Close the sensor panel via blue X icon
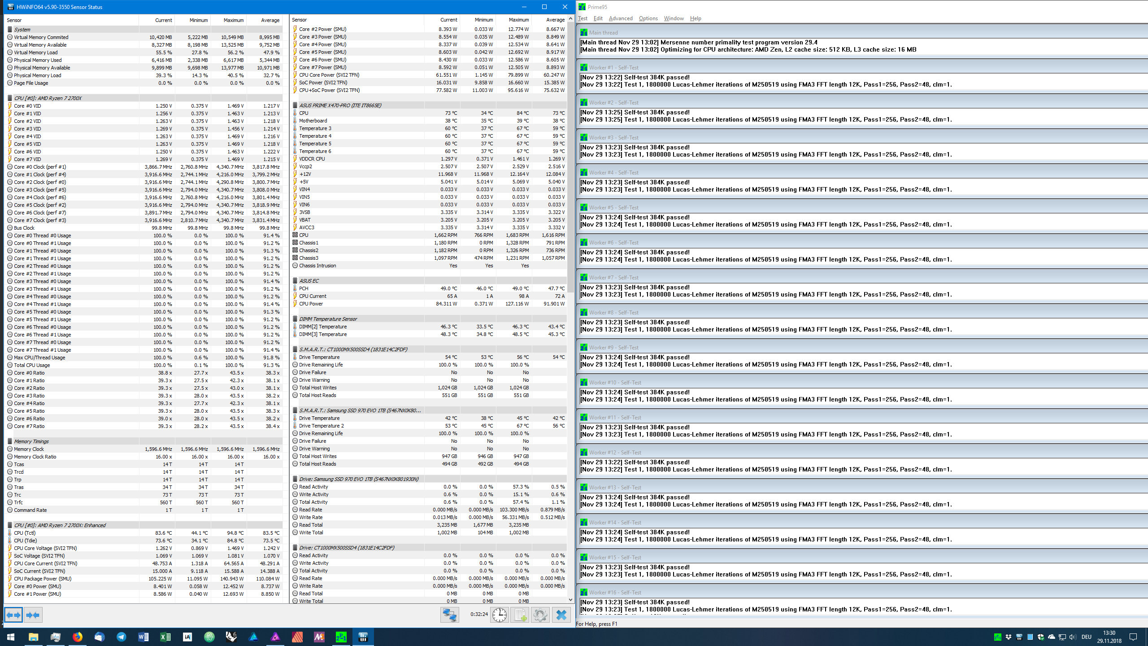 tap(561, 615)
